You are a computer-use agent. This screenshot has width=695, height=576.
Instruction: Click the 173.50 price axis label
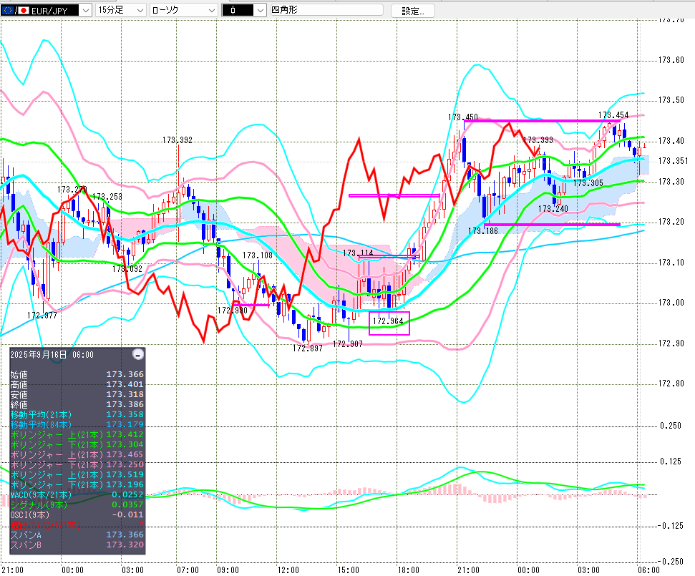671,100
